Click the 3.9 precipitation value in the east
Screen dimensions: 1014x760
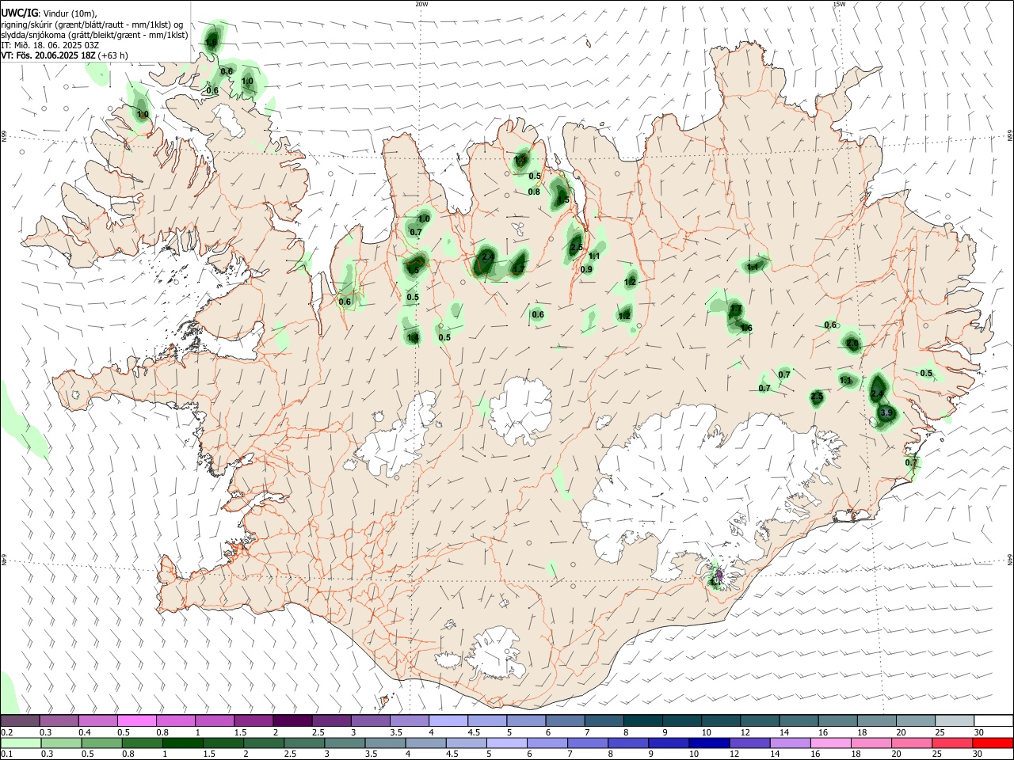point(886,413)
